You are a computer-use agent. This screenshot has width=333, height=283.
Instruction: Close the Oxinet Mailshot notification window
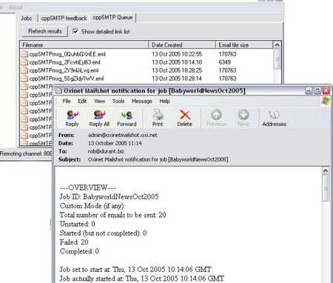point(326,90)
